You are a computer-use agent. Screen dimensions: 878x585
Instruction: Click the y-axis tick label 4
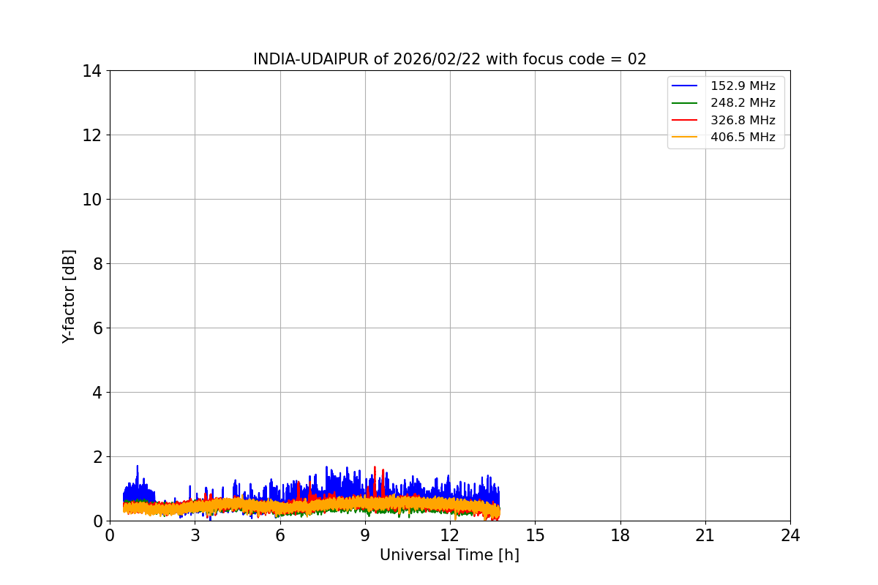pyautogui.click(x=97, y=393)
